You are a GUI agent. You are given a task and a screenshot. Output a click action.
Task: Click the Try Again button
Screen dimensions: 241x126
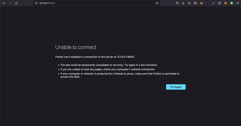point(176,87)
